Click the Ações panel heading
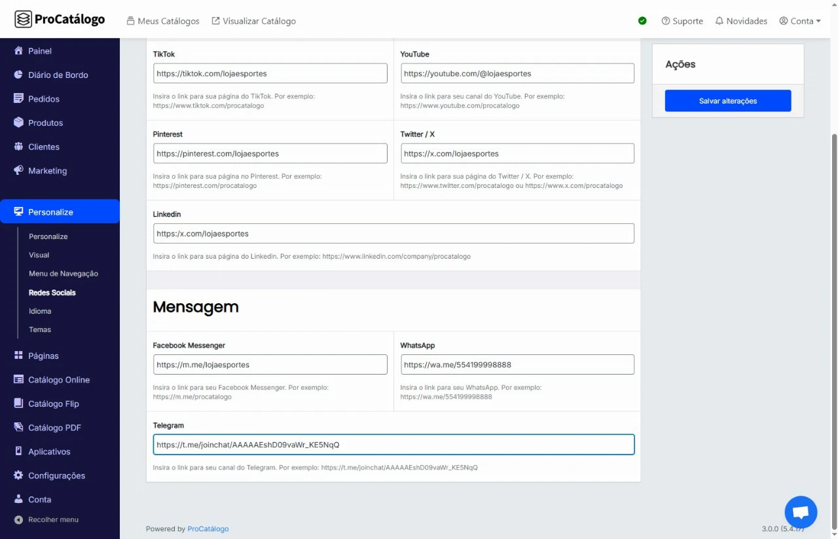 680,64
